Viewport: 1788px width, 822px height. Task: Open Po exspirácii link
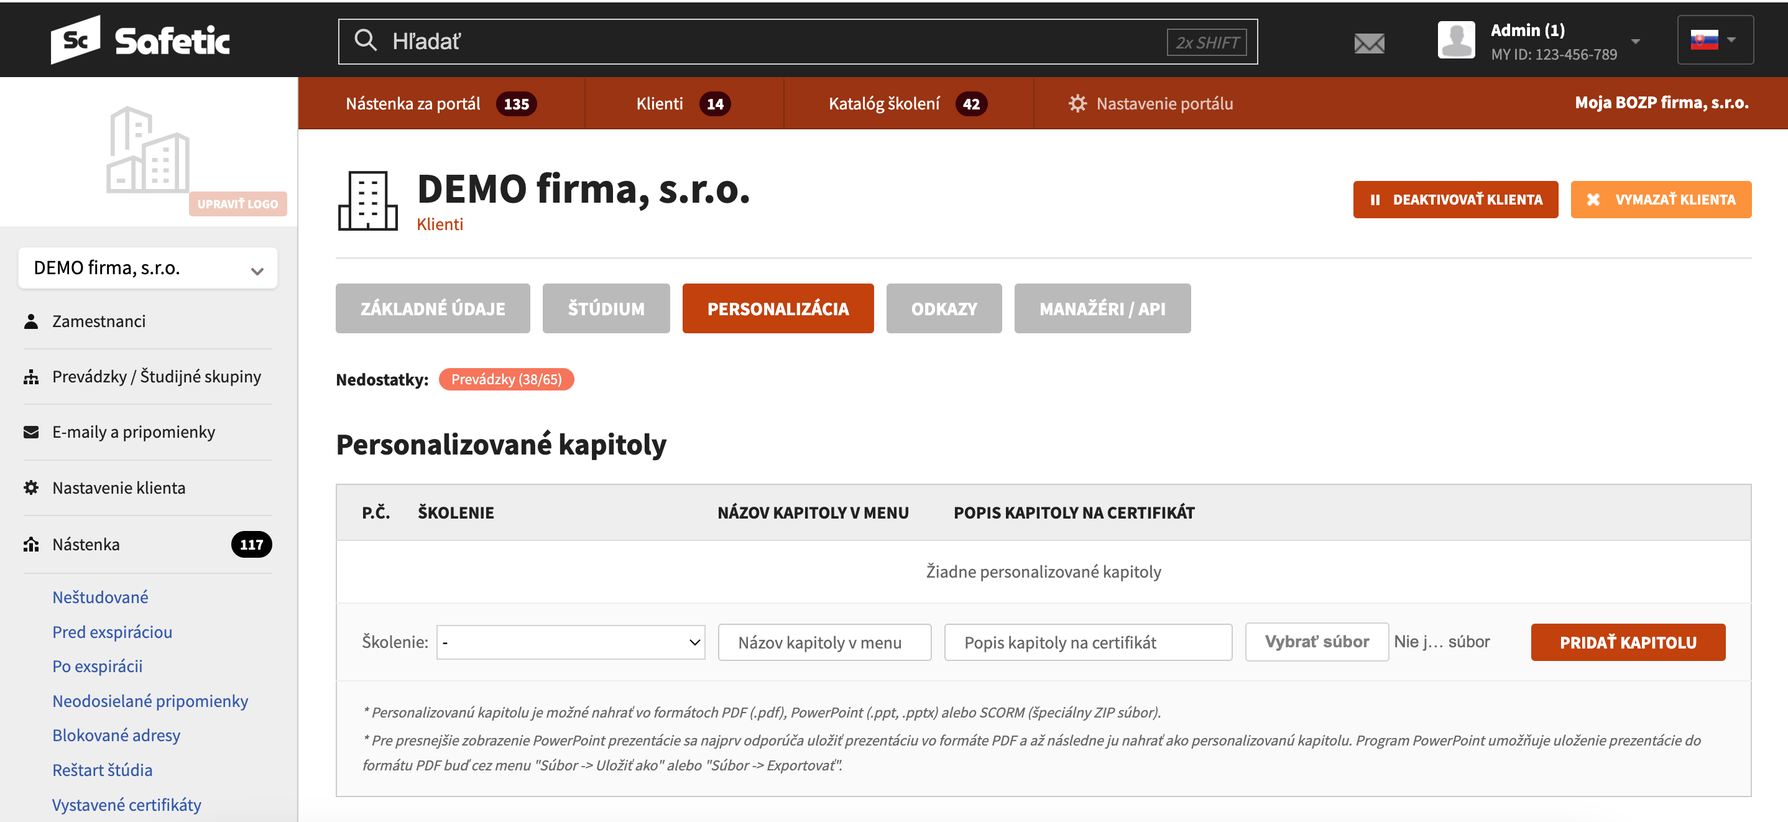[x=97, y=667]
